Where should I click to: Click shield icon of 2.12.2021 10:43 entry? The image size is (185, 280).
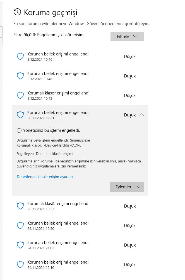(20, 96)
